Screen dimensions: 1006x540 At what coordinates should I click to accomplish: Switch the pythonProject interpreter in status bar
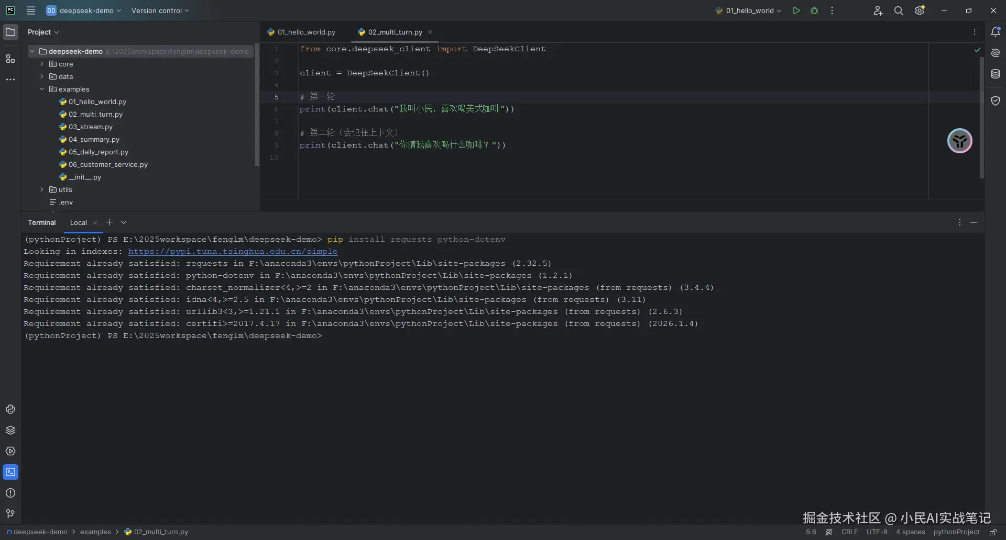(x=957, y=532)
